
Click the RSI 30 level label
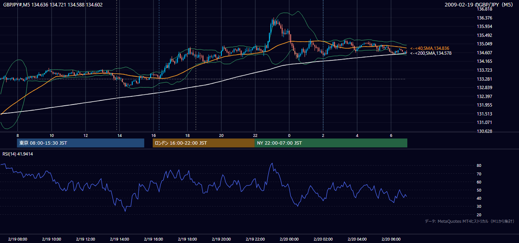coord(479,207)
